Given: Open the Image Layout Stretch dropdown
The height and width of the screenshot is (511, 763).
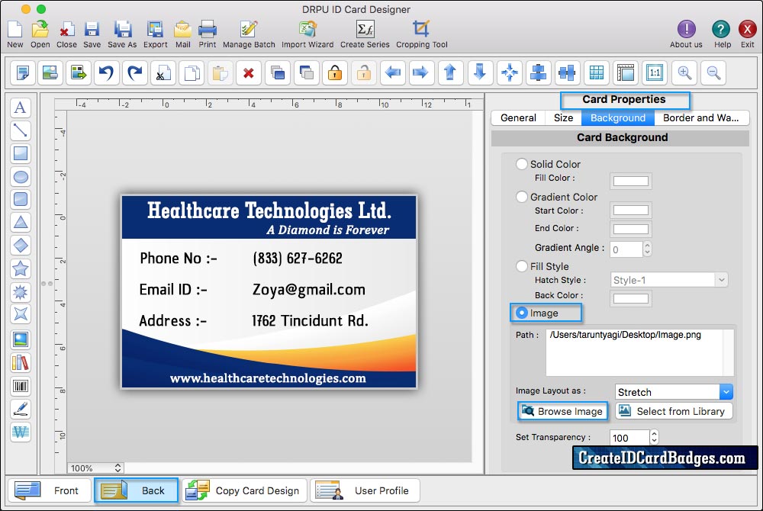Looking at the screenshot, I should pyautogui.click(x=674, y=392).
